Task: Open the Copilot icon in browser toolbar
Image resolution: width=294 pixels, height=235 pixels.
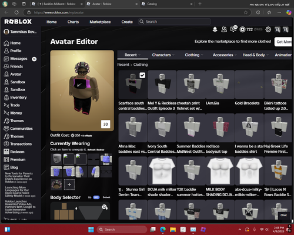Action: pos(289,12)
